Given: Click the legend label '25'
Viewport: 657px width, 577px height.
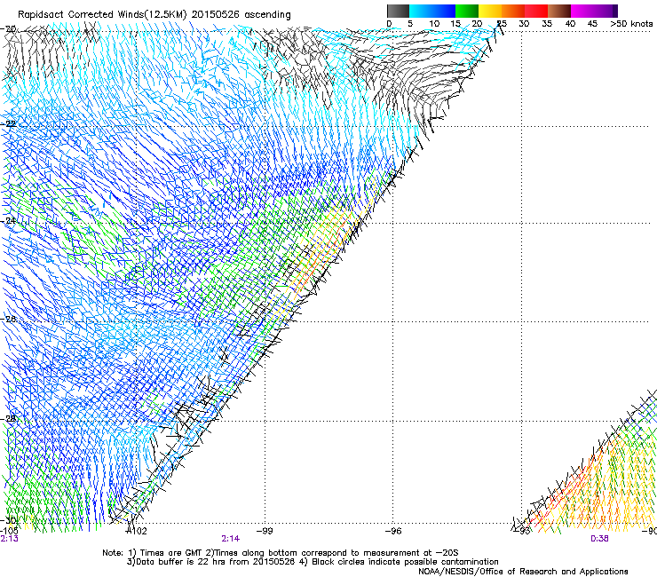Looking at the screenshot, I should click(502, 23).
